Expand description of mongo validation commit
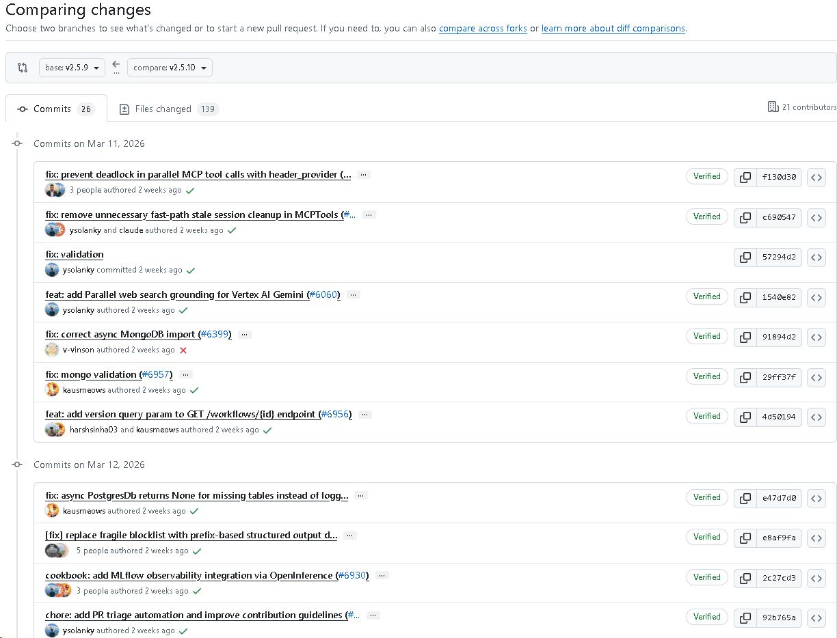 pyautogui.click(x=186, y=374)
